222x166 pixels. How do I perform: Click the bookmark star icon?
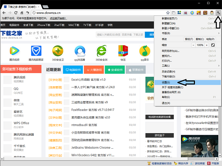coord(168,13)
